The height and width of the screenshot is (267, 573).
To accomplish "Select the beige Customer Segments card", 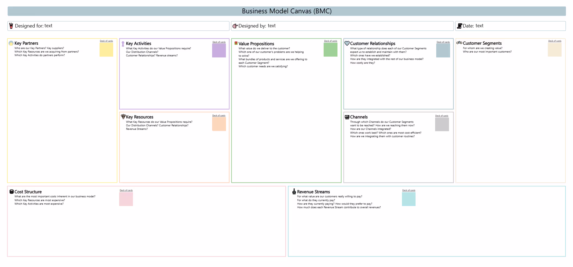I will 555,50.
